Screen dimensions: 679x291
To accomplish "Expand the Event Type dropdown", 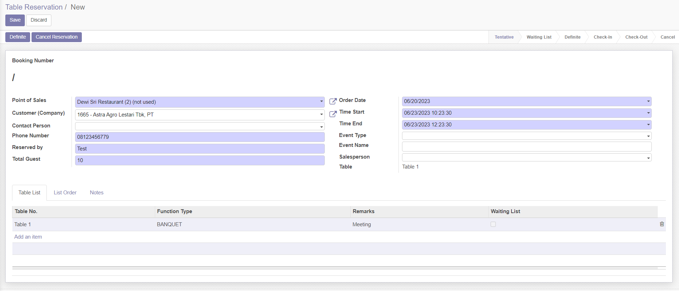I will 648,136.
